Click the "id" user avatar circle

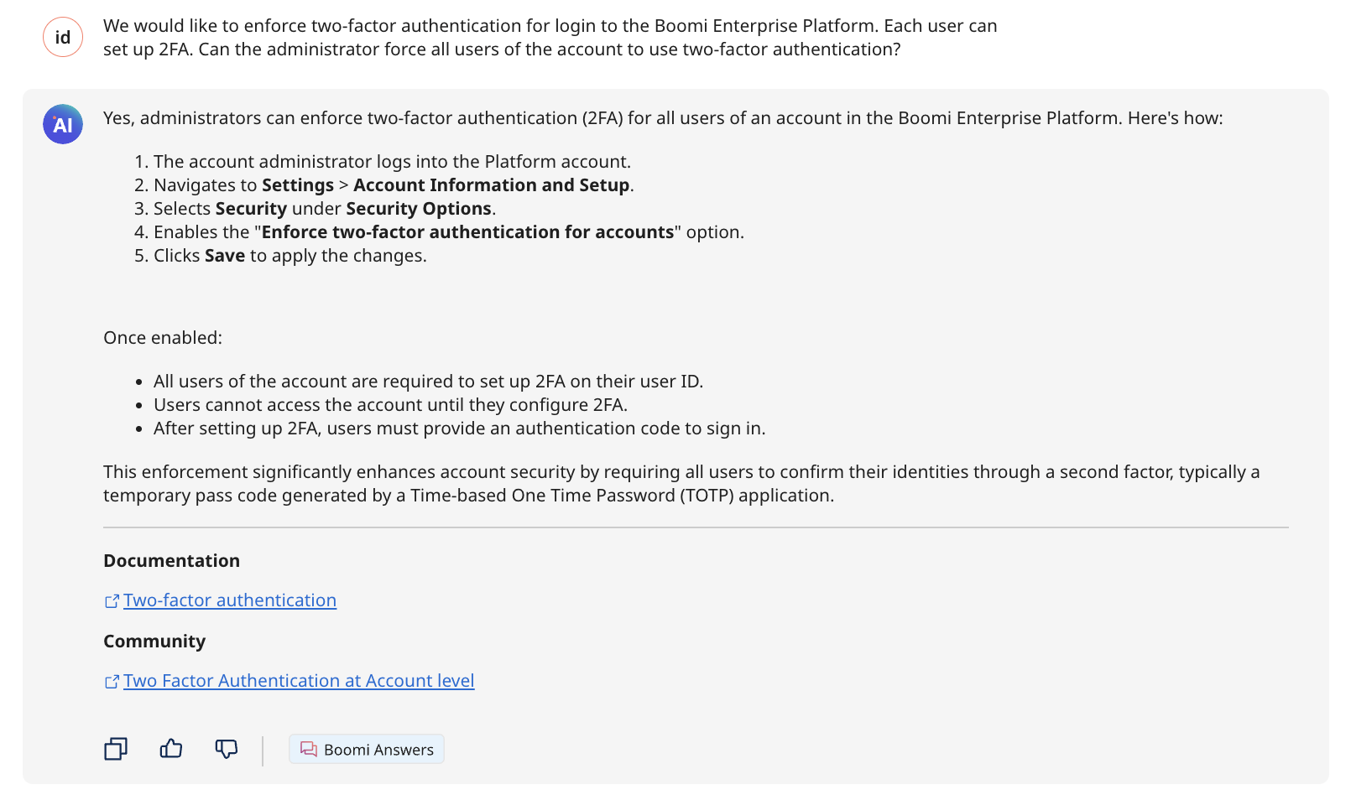click(62, 36)
